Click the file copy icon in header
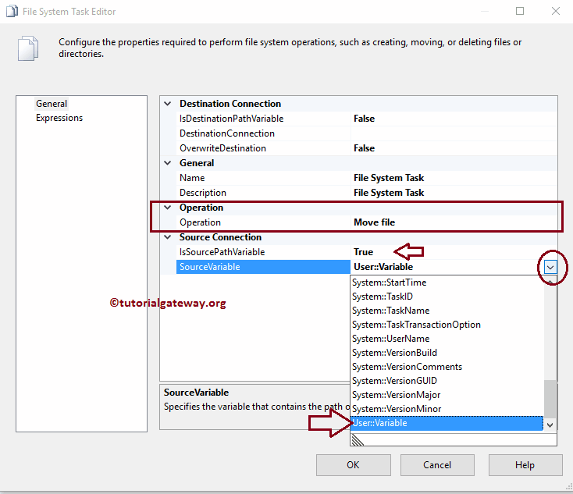 coord(28,48)
